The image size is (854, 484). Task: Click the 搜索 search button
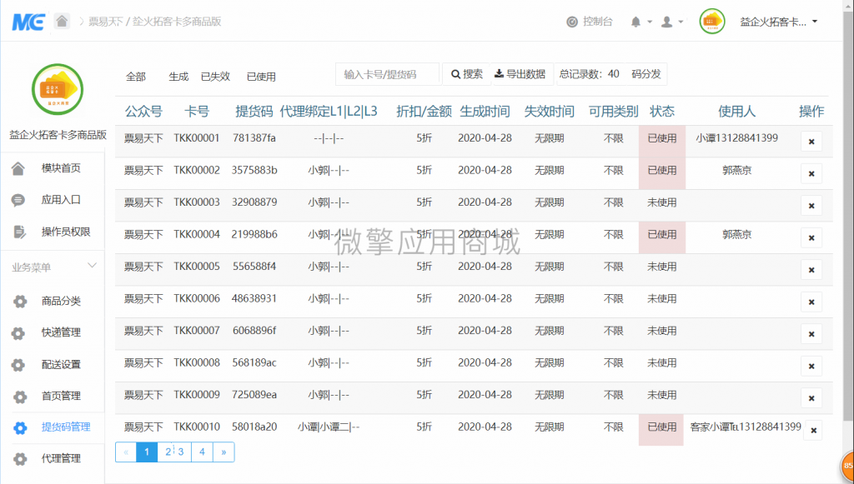(x=466, y=74)
